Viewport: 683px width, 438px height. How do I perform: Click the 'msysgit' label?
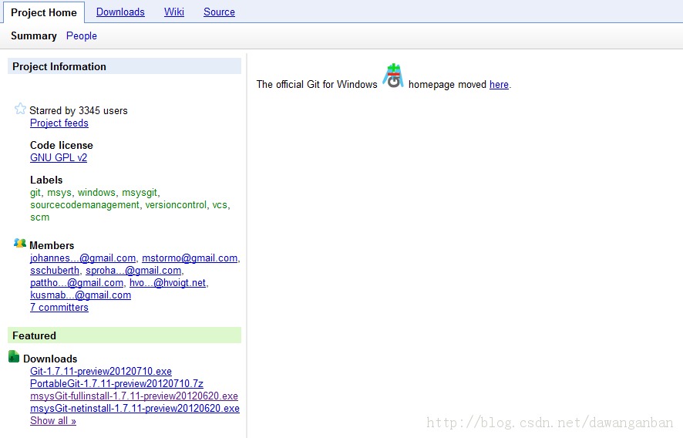click(140, 193)
